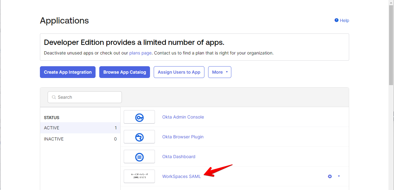Open the Okta Admin Console link
Screen dimensions: 394x190
(183, 117)
